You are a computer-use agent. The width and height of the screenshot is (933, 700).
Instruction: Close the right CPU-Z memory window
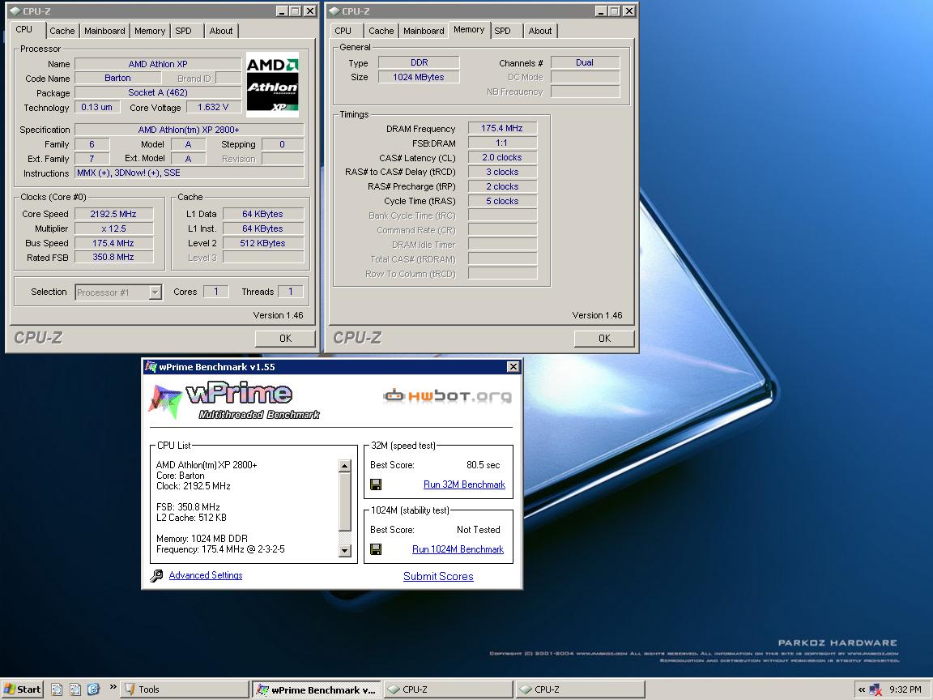(629, 11)
